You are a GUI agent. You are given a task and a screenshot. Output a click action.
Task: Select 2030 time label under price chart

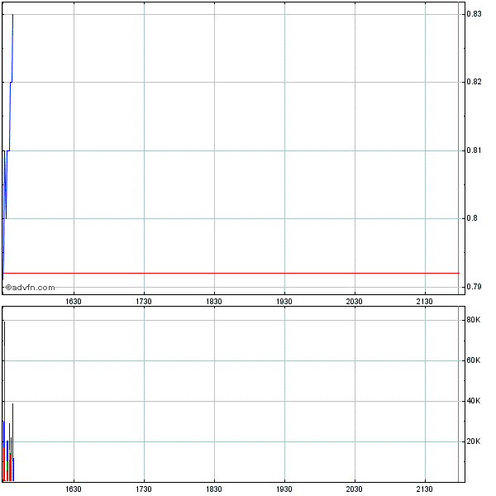click(x=354, y=302)
